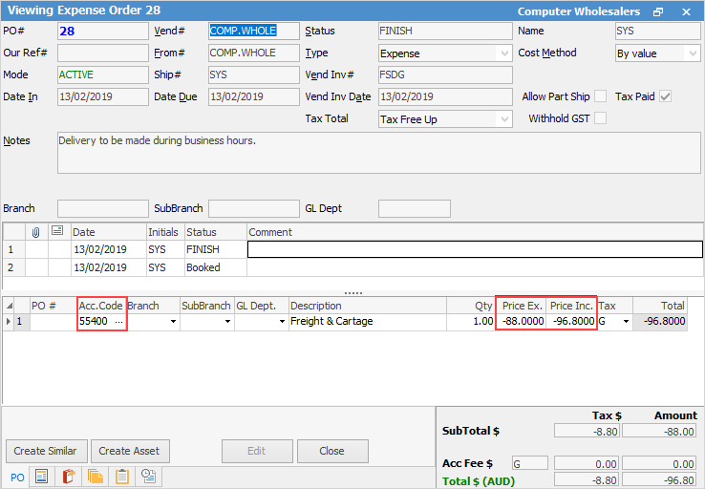
Task: Click the grid corner triangle selector
Action: click(x=9, y=306)
